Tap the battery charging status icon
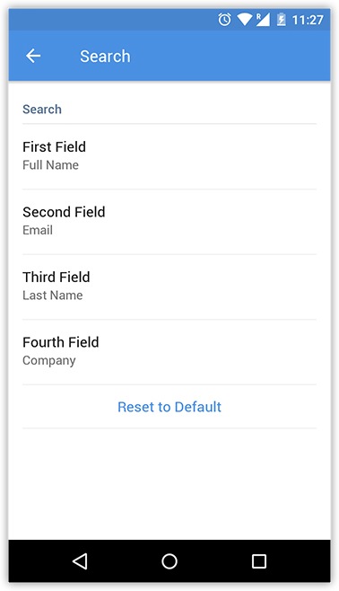This screenshot has width=339, height=591. click(x=281, y=19)
